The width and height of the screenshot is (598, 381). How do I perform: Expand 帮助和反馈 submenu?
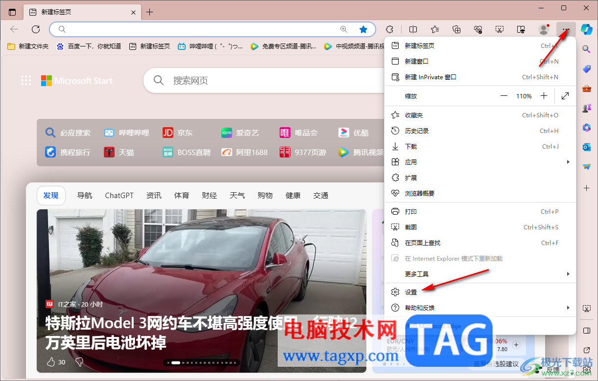click(480, 308)
